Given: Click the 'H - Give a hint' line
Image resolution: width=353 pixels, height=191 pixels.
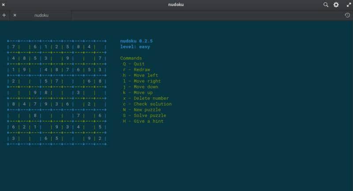Looking at the screenshot, I should pos(143,121).
